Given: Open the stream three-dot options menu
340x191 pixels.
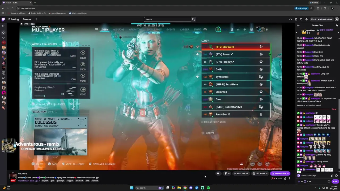Looking at the screenshot, I should click(290, 179).
